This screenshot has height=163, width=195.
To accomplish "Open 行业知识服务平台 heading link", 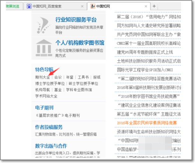I will coord(76,20).
